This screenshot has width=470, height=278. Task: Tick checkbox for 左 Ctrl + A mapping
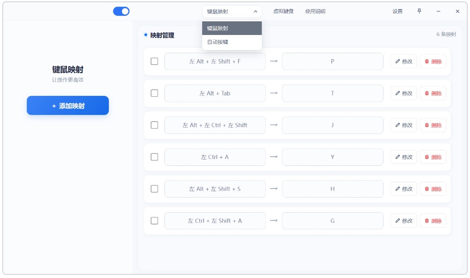pos(154,157)
